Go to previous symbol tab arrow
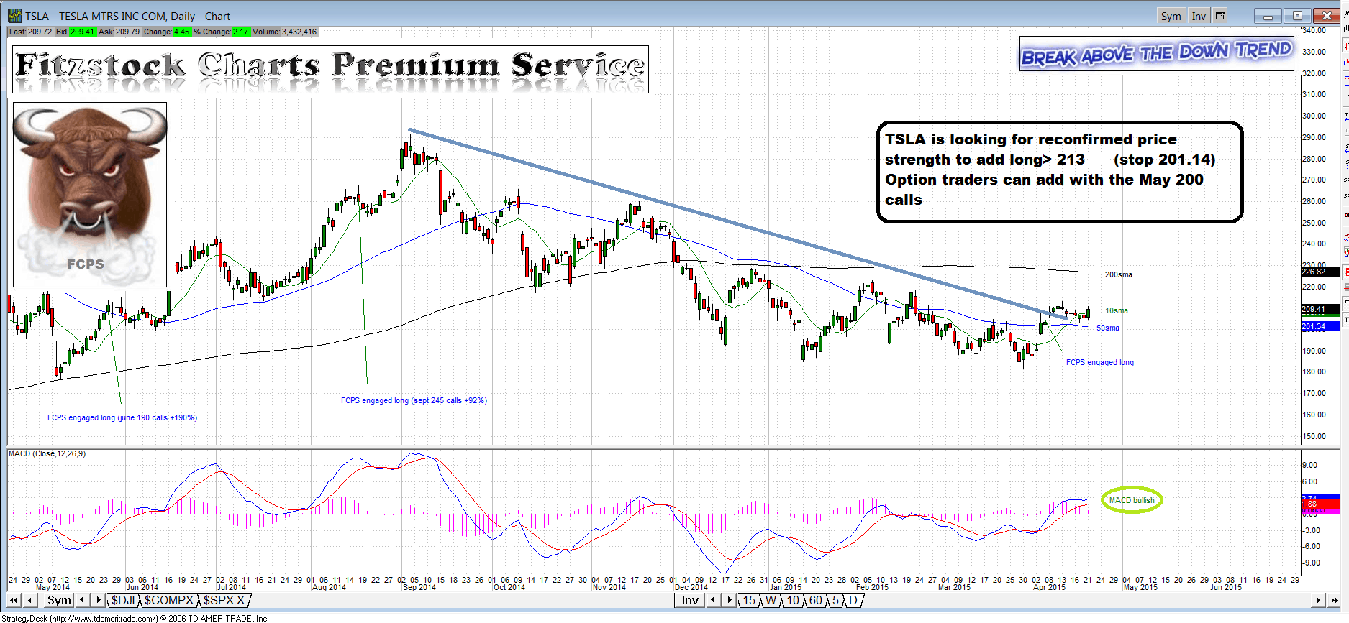 click(x=82, y=600)
